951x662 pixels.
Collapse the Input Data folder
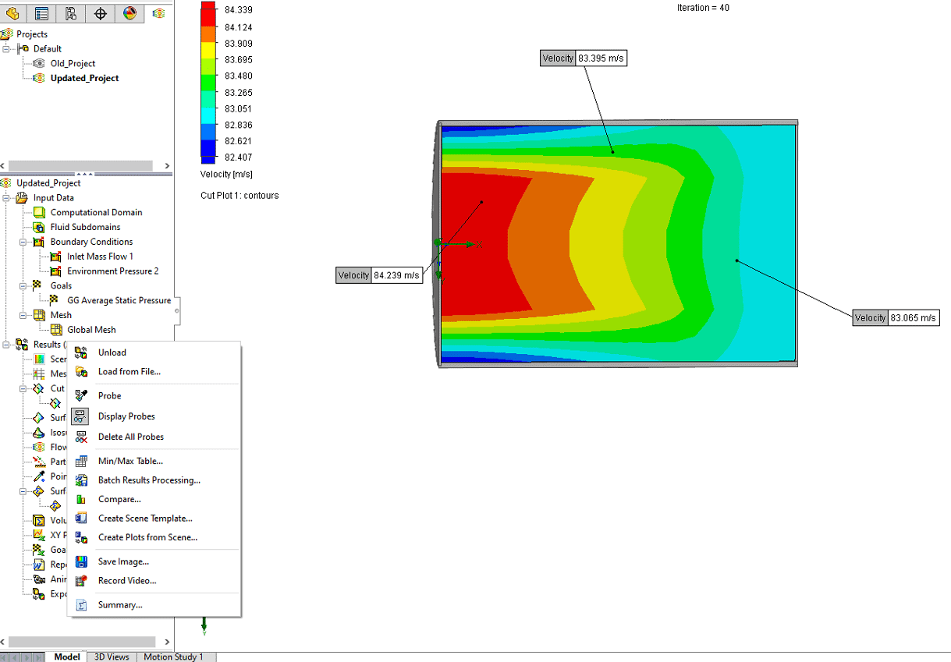(7, 198)
